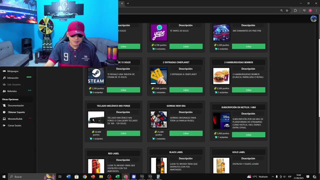Viewport: 320px width, 180px height.
Task: Click the browser zoom magnifier icon
Action: 281,10
